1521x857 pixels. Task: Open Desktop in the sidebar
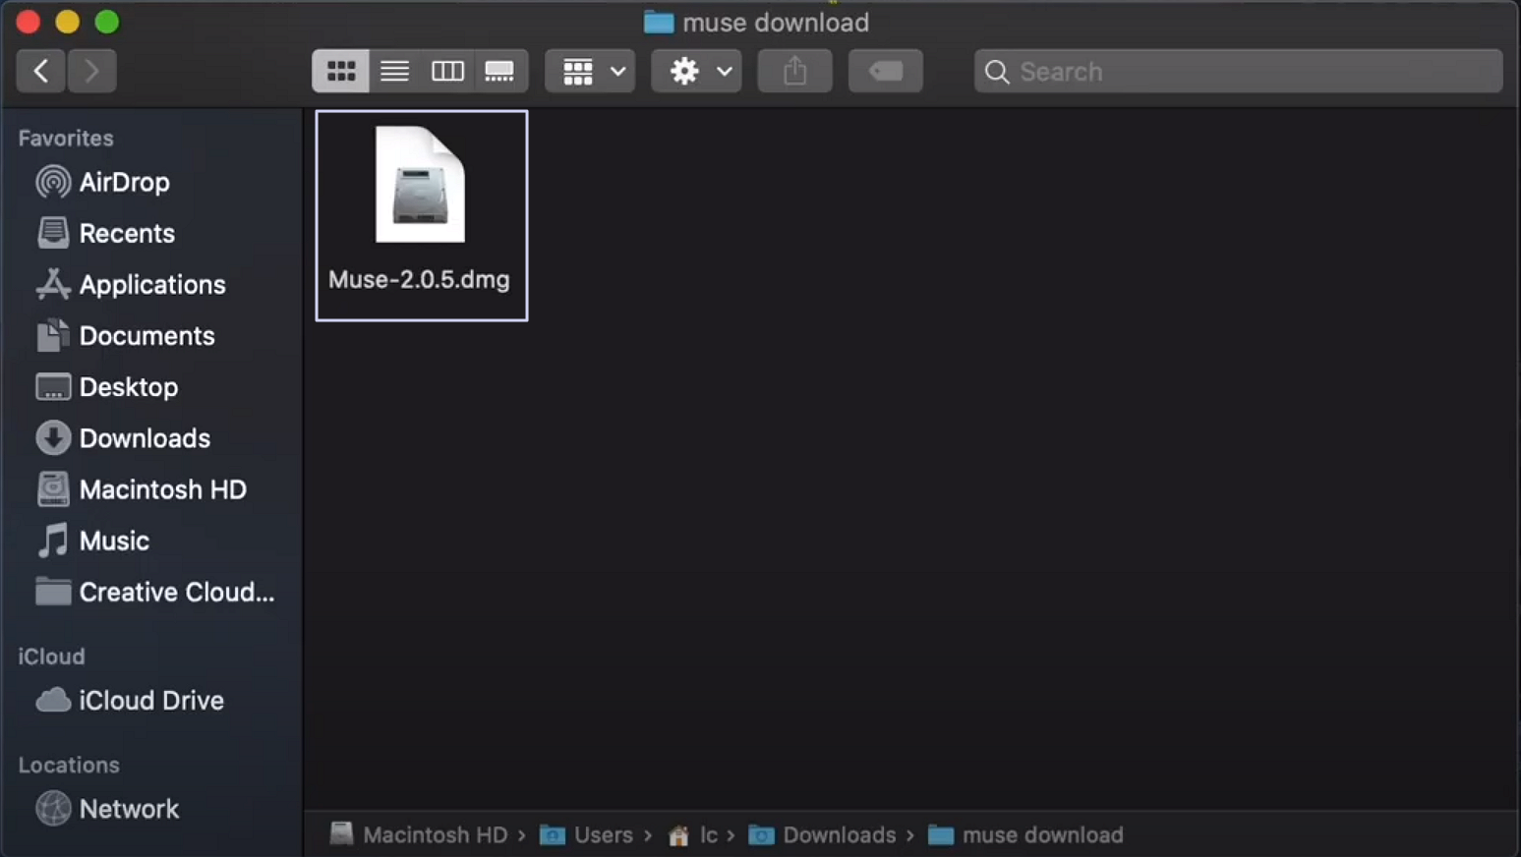point(129,386)
